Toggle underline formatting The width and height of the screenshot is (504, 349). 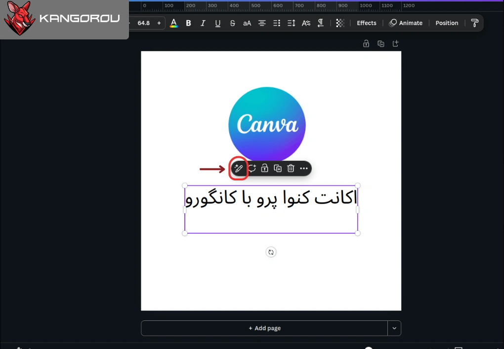[x=217, y=23]
